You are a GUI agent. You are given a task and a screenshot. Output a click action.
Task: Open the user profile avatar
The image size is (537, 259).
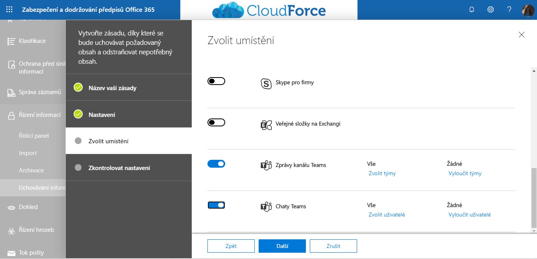pyautogui.click(x=528, y=10)
